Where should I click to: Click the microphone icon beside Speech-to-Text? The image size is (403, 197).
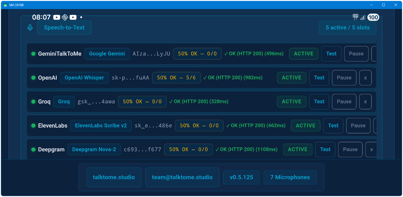(x=30, y=27)
